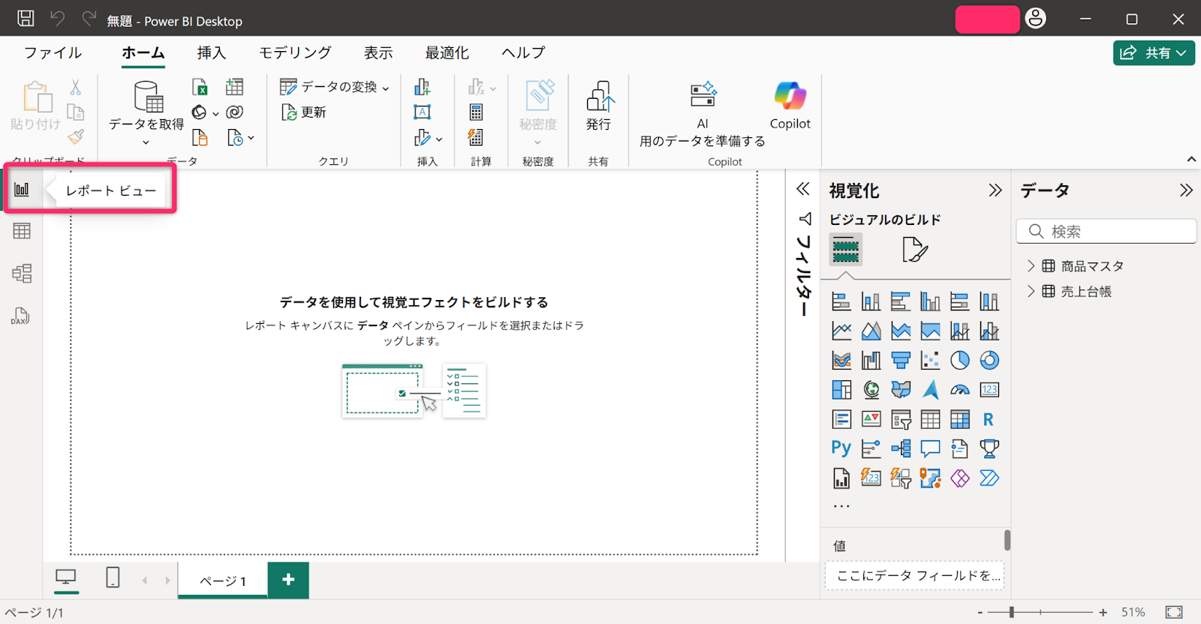Insert a text box from the ribbon
Image resolution: width=1201 pixels, height=624 pixels.
423,112
